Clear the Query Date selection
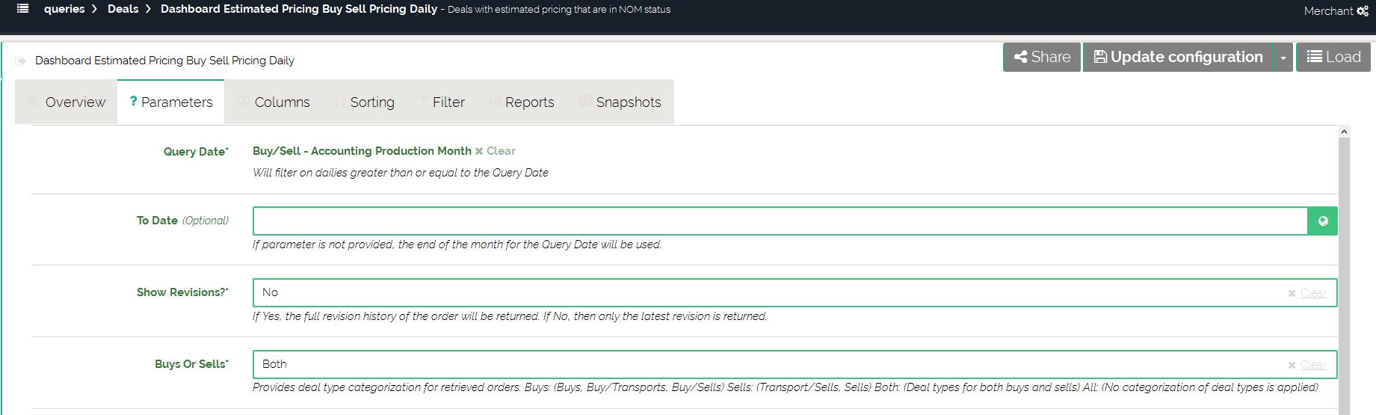 [496, 151]
